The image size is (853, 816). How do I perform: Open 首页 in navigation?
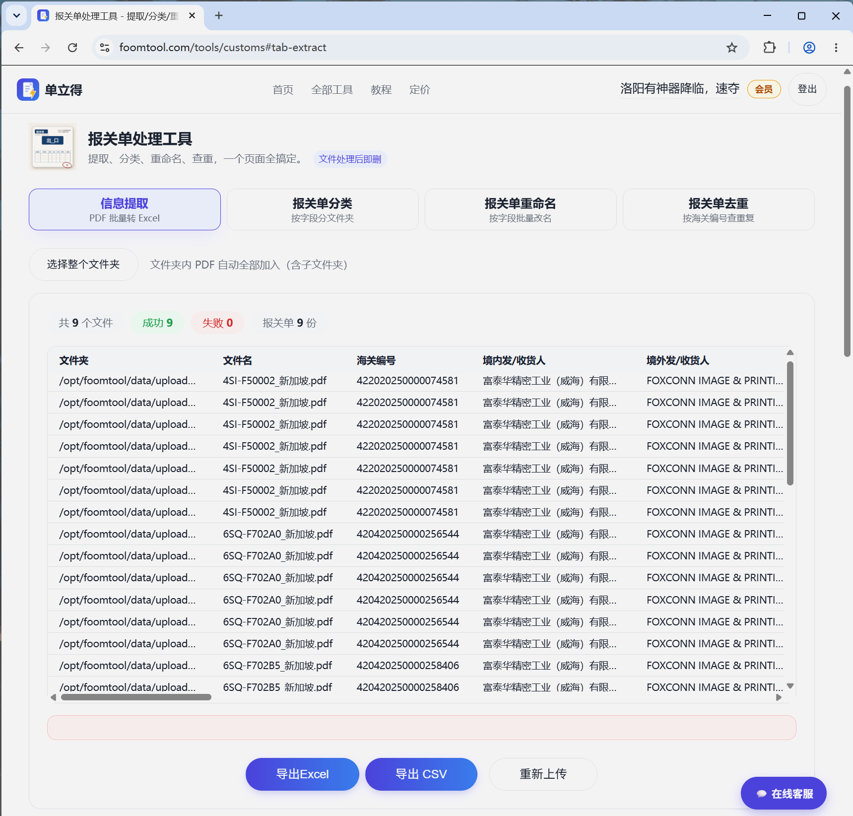coord(283,90)
